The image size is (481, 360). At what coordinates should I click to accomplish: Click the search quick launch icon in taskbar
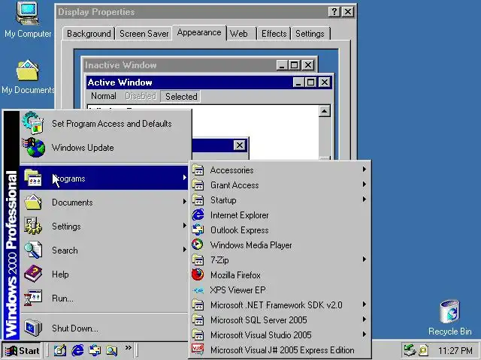(x=112, y=350)
